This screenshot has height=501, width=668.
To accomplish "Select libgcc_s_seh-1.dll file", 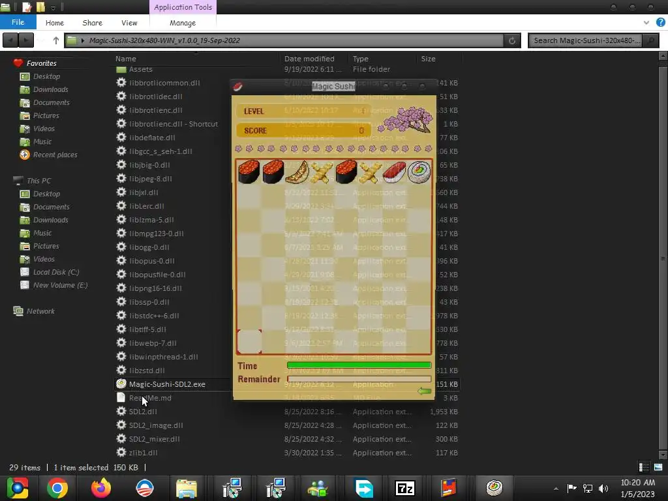I will tap(160, 151).
